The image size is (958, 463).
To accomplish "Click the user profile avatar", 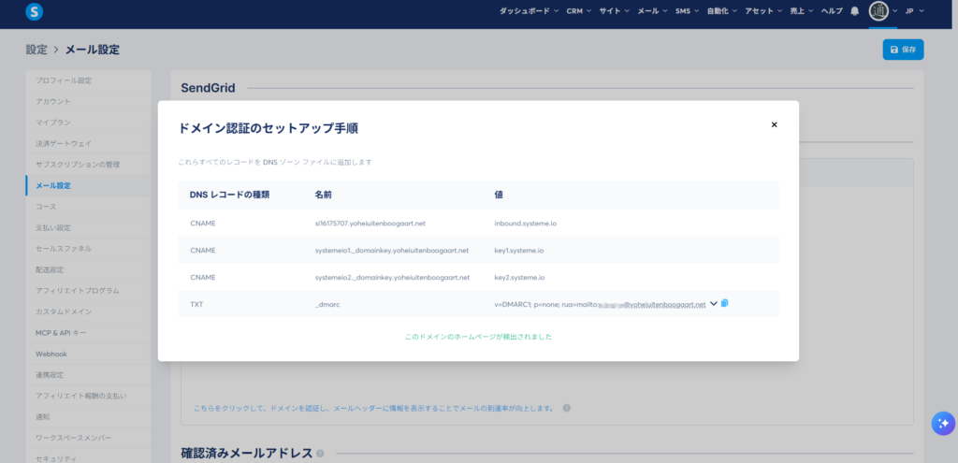I will coord(878,11).
